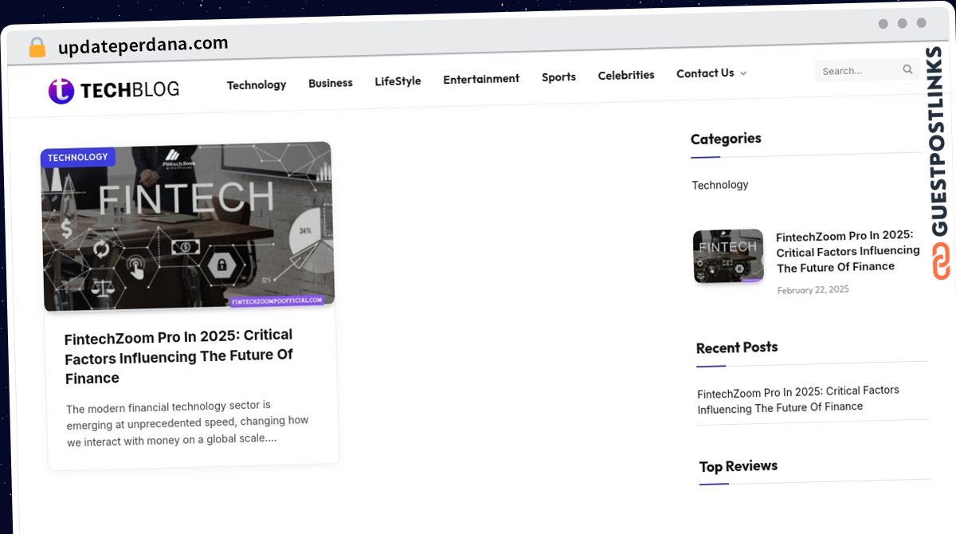
Task: Open the LifeStyle menu item
Action: tap(398, 80)
